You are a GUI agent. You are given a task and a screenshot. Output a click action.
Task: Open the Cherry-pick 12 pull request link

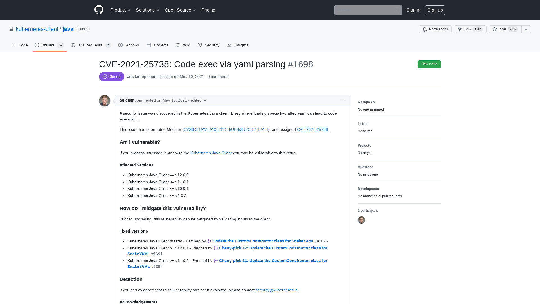(273, 248)
